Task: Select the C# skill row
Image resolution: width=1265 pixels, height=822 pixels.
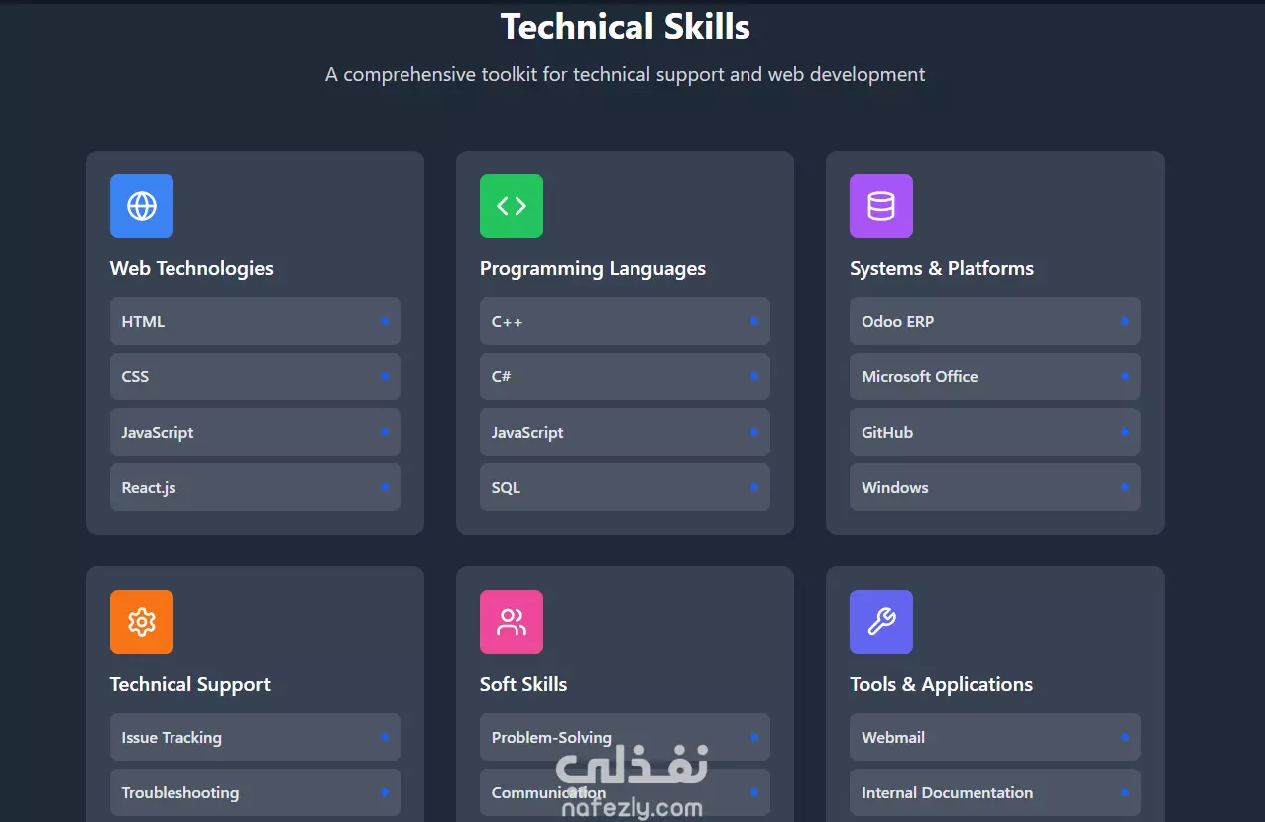Action: pos(625,376)
